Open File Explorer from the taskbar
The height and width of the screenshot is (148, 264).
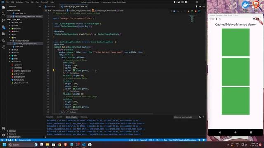click(47, 145)
